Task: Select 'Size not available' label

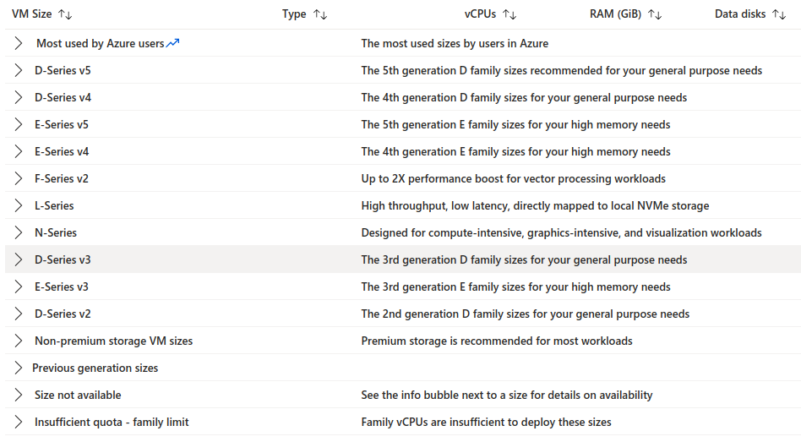Action: coord(78,396)
